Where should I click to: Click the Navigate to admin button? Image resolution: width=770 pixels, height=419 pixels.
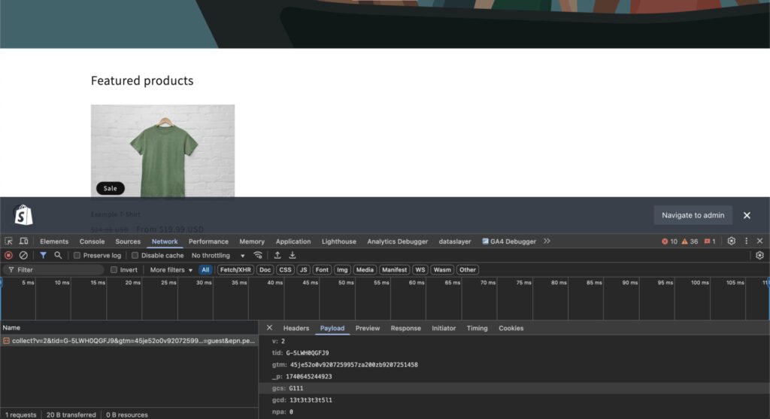click(x=693, y=215)
